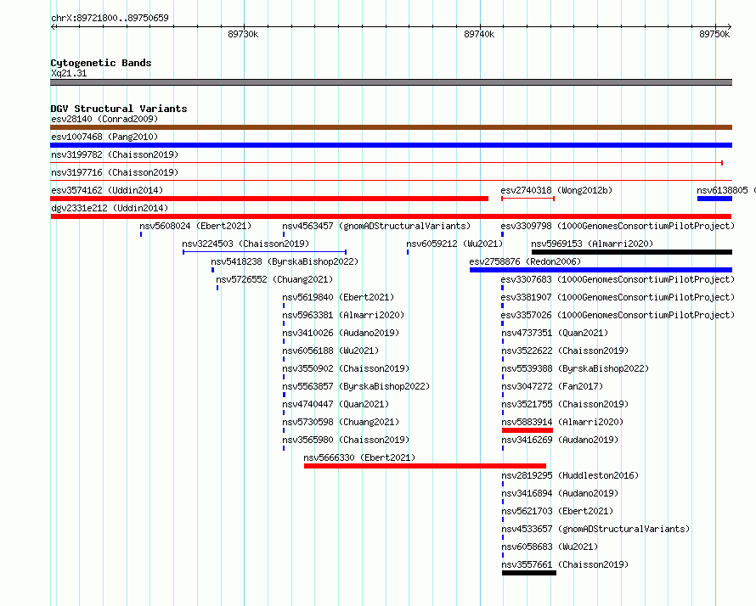Open esv3307683 variant label
Image resolution: width=756 pixels, height=606 pixels.
click(x=618, y=279)
